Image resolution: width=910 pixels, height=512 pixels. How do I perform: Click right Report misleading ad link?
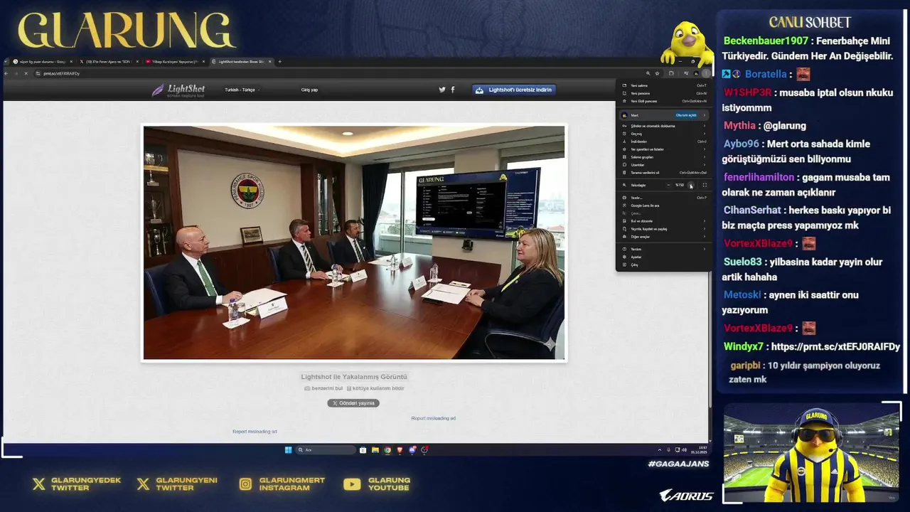[x=433, y=418]
